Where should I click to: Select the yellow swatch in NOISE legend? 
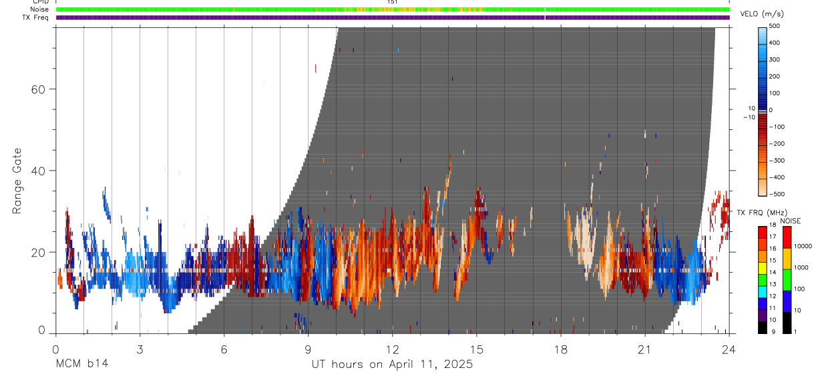(x=787, y=259)
